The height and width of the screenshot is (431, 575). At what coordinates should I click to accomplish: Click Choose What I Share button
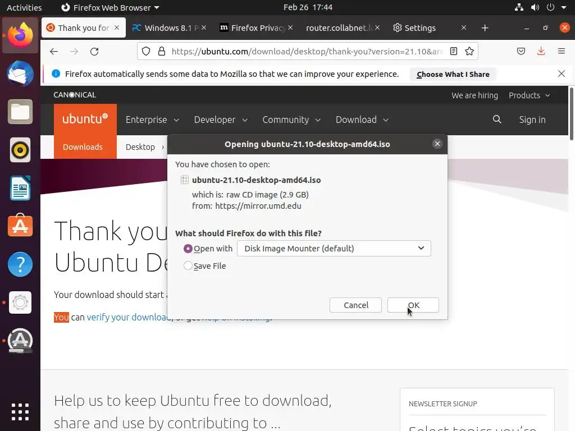click(453, 74)
